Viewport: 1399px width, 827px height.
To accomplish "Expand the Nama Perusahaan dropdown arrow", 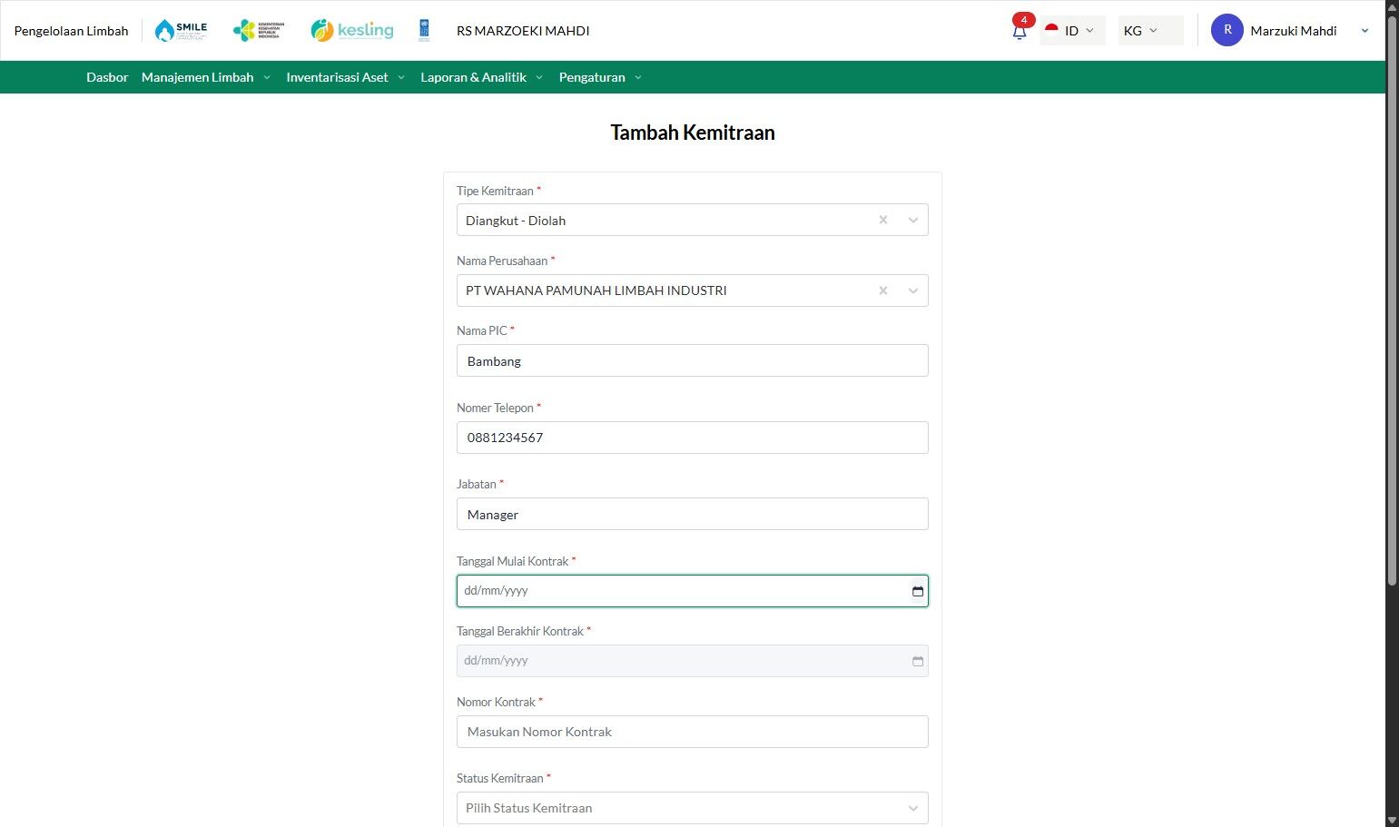I will tap(913, 290).
